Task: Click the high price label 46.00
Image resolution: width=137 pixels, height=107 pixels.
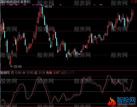Action: pos(48,7)
